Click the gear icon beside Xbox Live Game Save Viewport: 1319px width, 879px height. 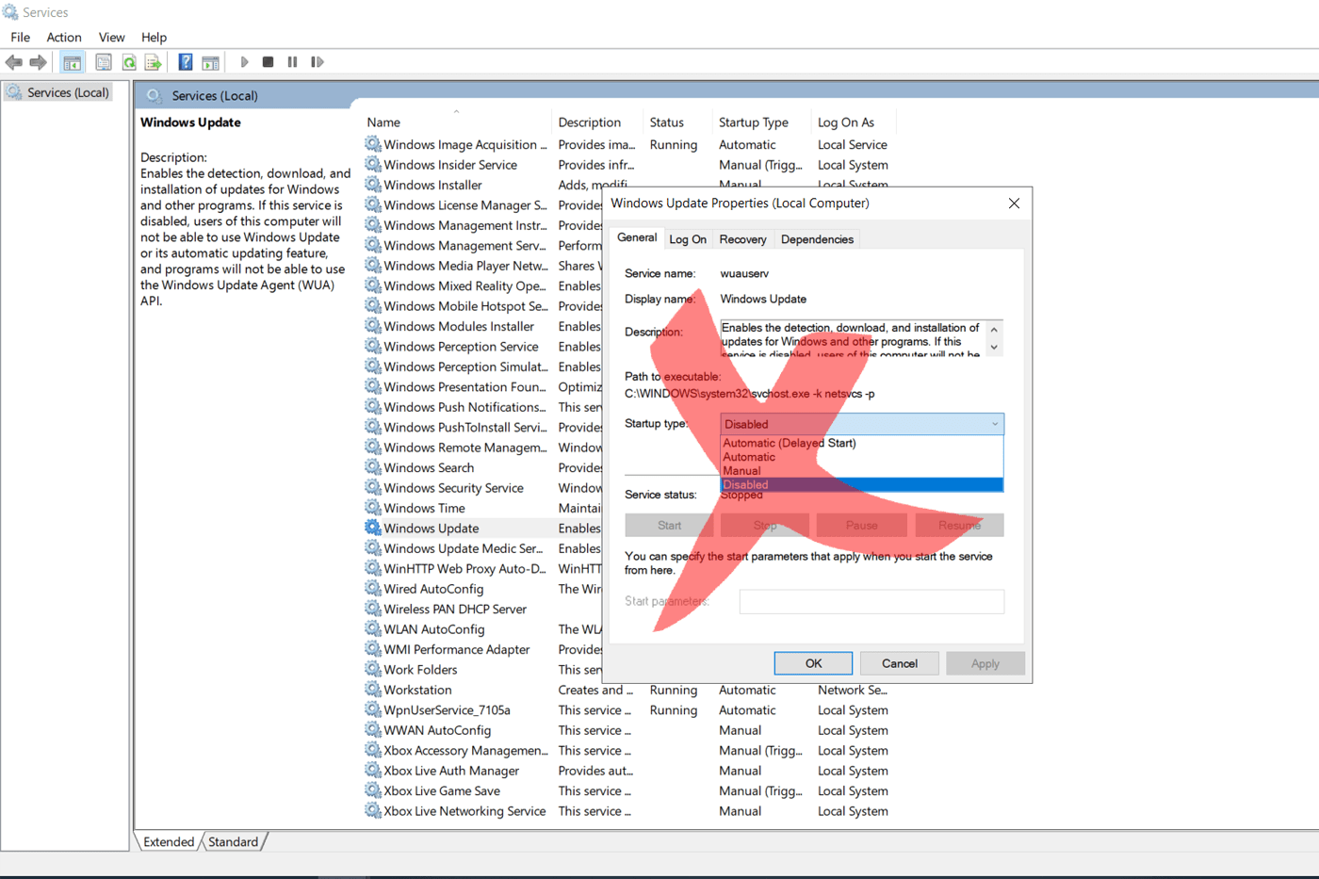click(x=373, y=790)
